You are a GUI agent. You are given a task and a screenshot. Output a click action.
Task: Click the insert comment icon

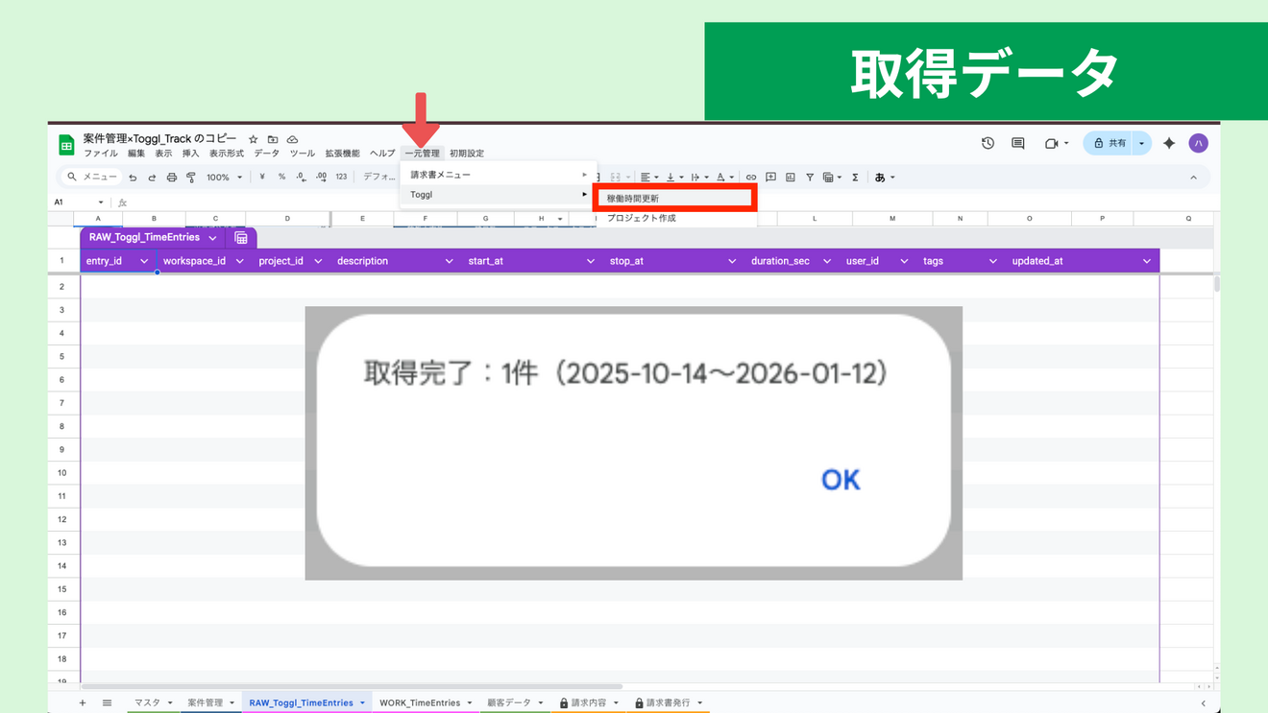pyautogui.click(x=770, y=178)
